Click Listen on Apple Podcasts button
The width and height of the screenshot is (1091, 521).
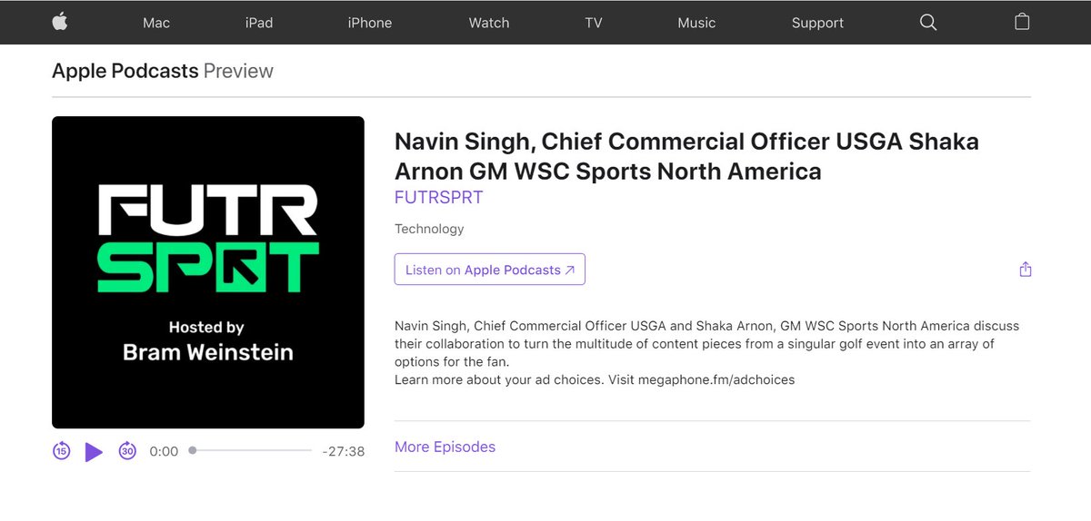490,270
